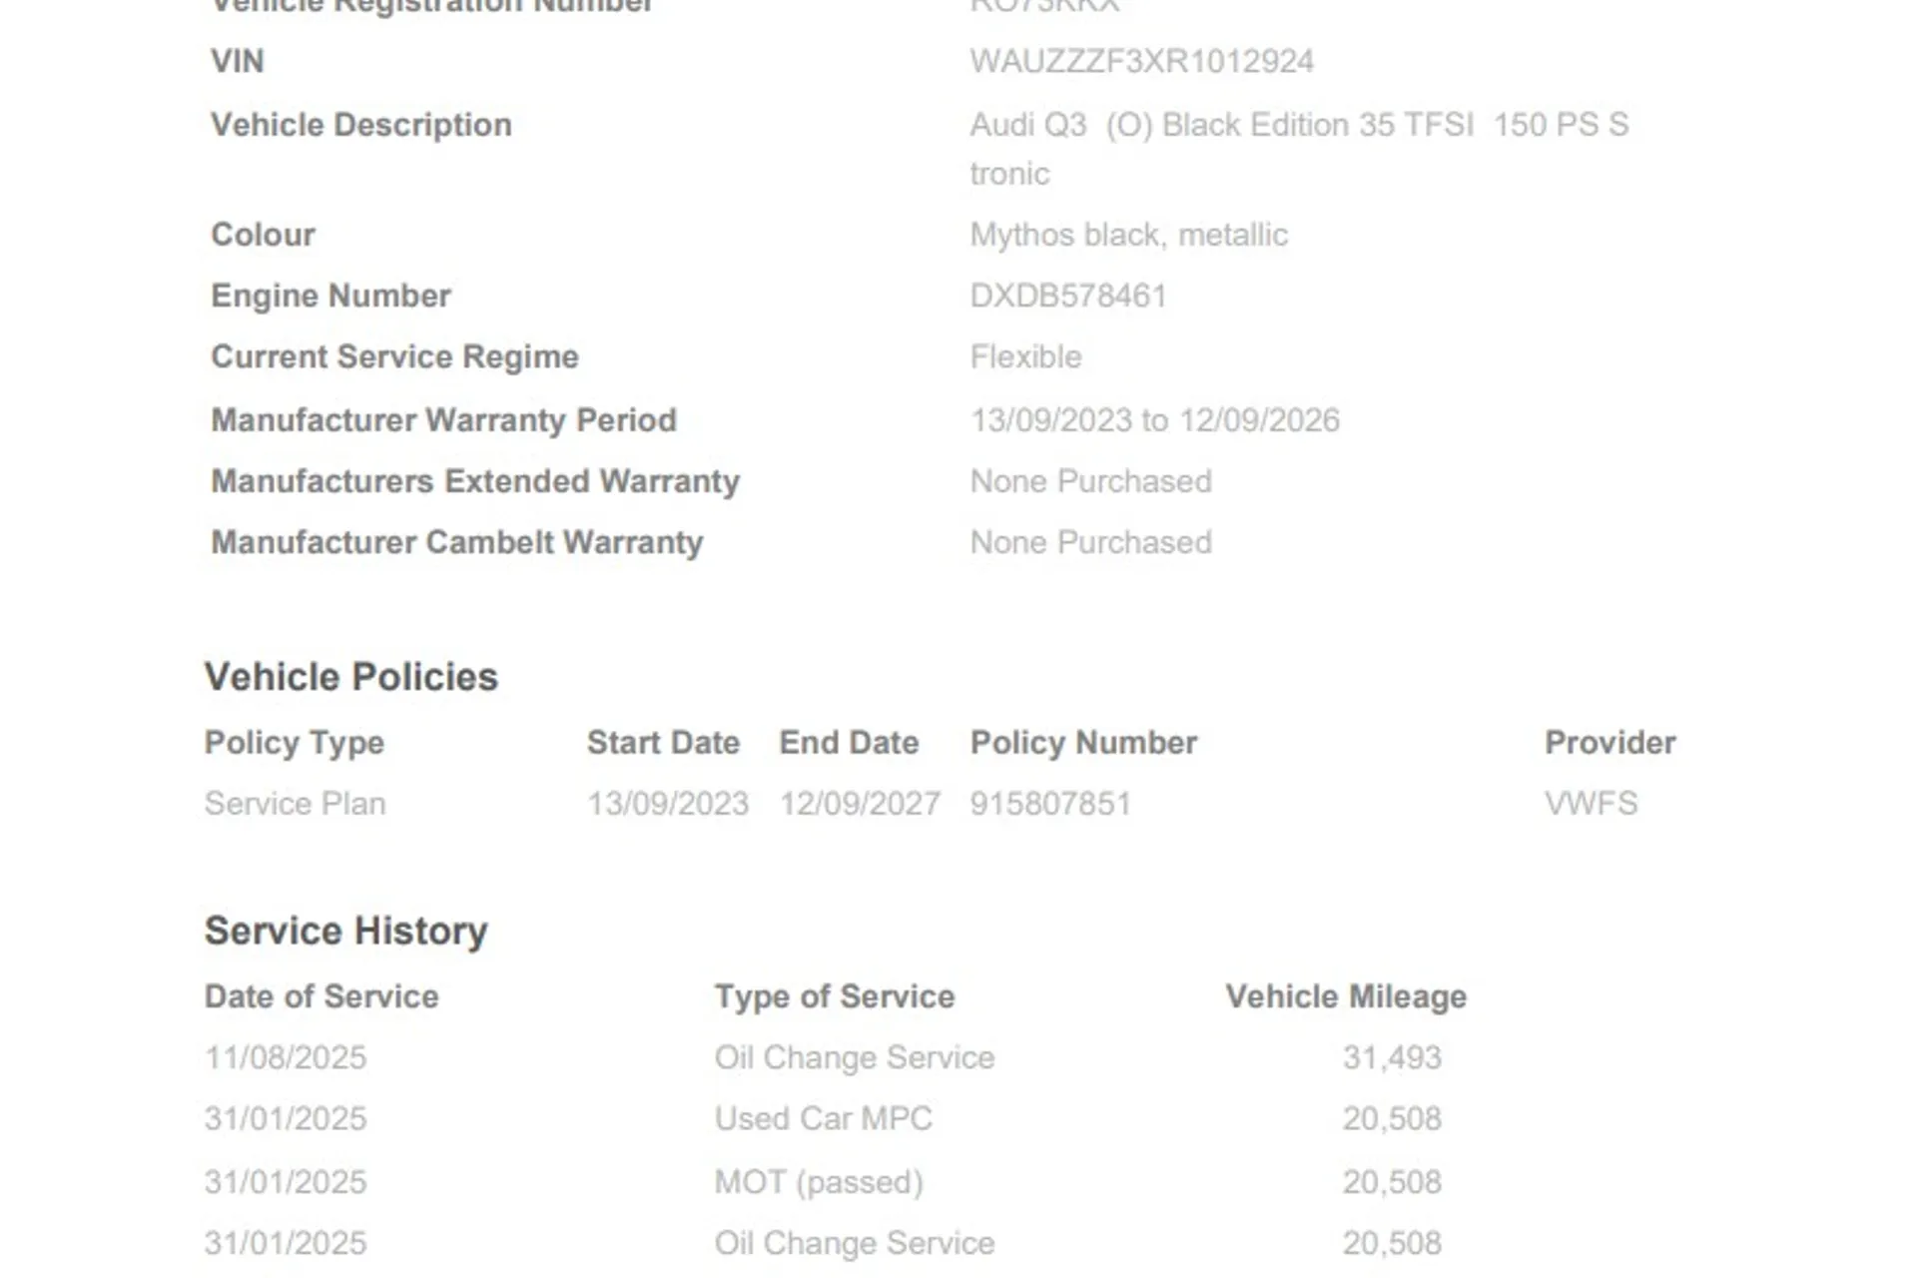Click the 31,493 mileage value

coord(1392,1057)
